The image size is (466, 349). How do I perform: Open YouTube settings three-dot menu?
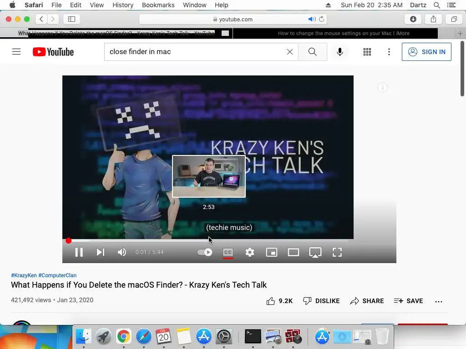[x=389, y=52]
